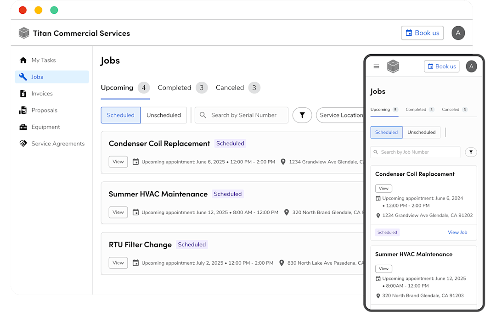This screenshot has height=312, width=496.
Task: Open the Service Location dropdown
Action: click(340, 115)
